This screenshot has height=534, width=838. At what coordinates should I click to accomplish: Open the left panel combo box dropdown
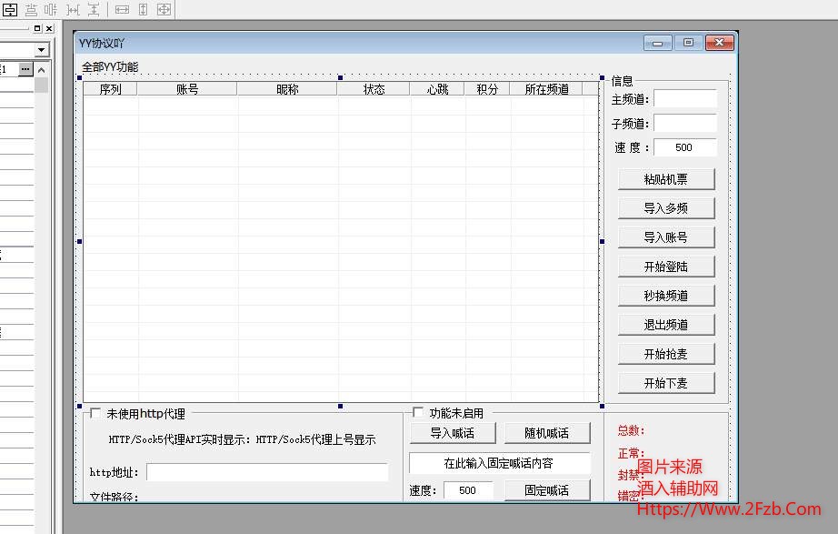41,50
